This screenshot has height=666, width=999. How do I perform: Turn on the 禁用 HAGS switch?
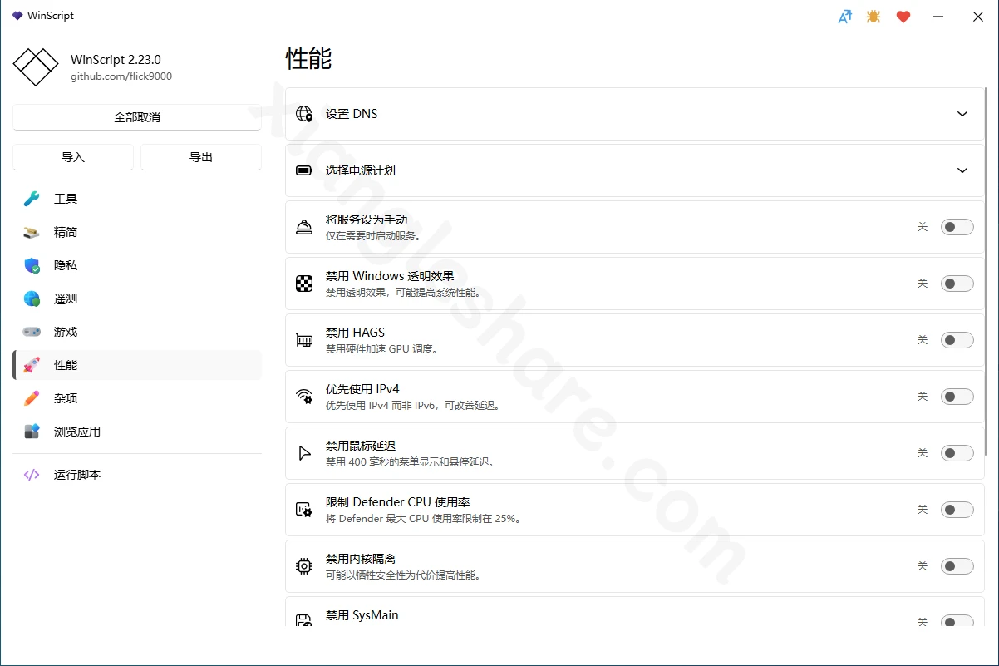(x=957, y=340)
